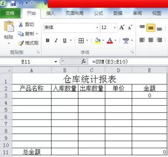Viewport: 168px width, 157px height.
Task: Align text left
Action: (142, 40)
